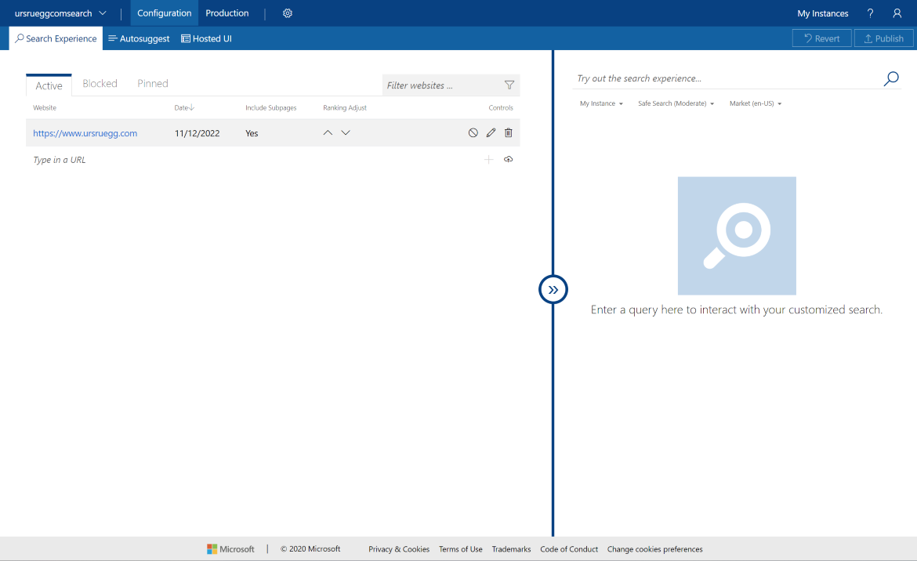Switch to the Blocked tab

100,84
